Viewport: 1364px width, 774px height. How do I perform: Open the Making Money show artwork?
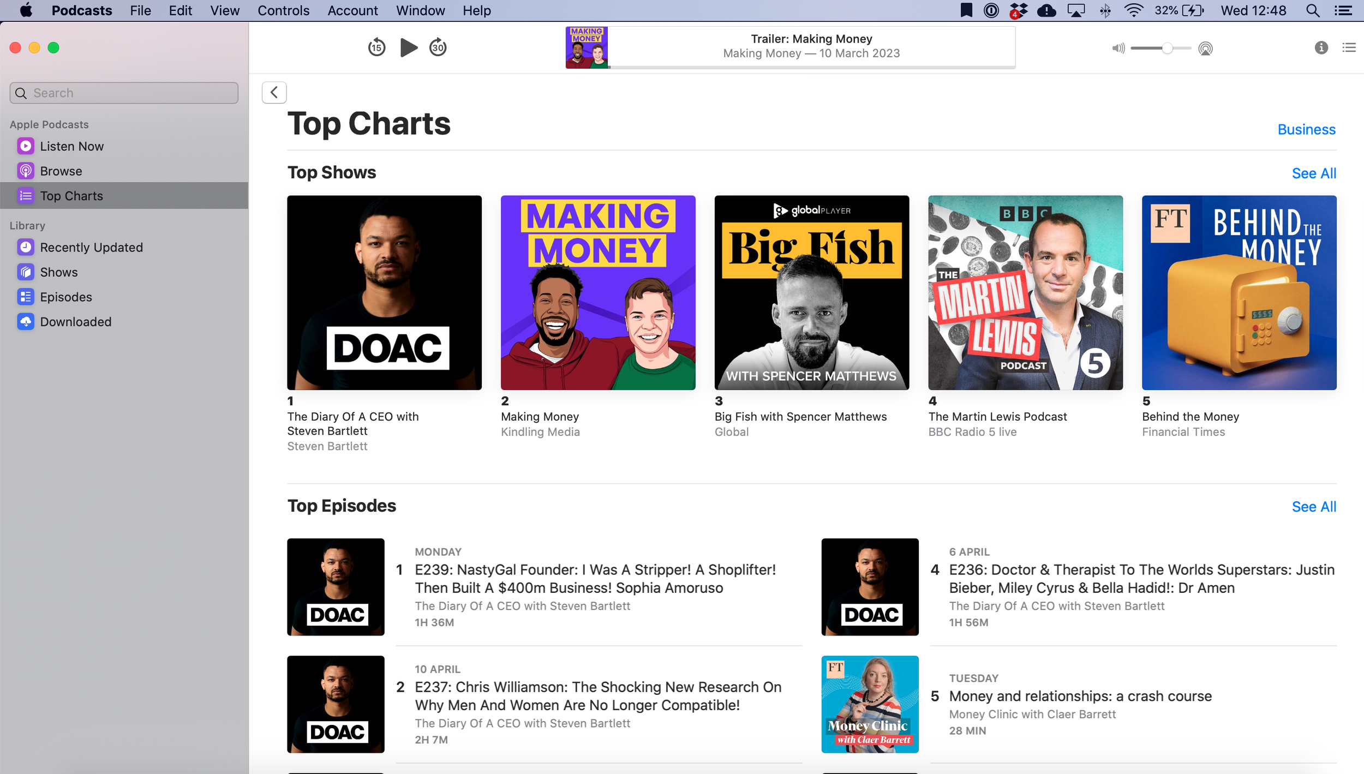(598, 293)
